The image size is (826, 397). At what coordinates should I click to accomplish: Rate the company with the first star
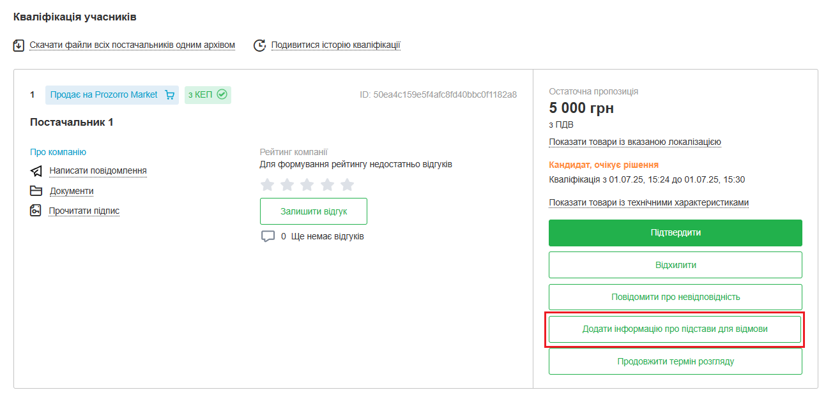(x=268, y=184)
